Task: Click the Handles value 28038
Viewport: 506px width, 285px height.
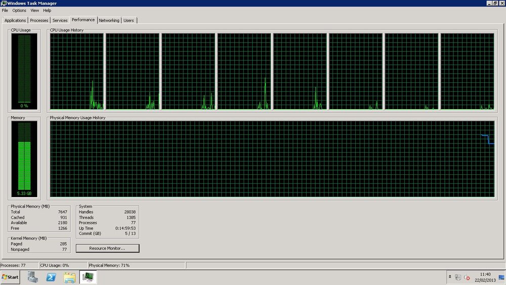Action: 130,212
